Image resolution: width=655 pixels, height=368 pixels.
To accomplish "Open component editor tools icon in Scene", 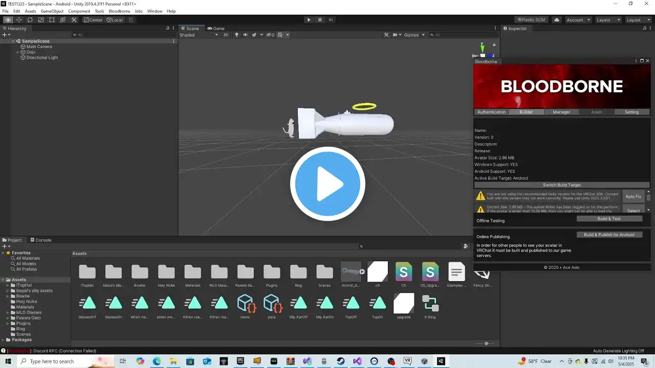I will pos(386,35).
